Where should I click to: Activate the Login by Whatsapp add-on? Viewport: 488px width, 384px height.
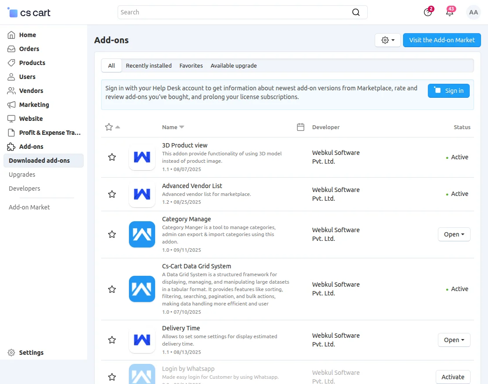(453, 377)
